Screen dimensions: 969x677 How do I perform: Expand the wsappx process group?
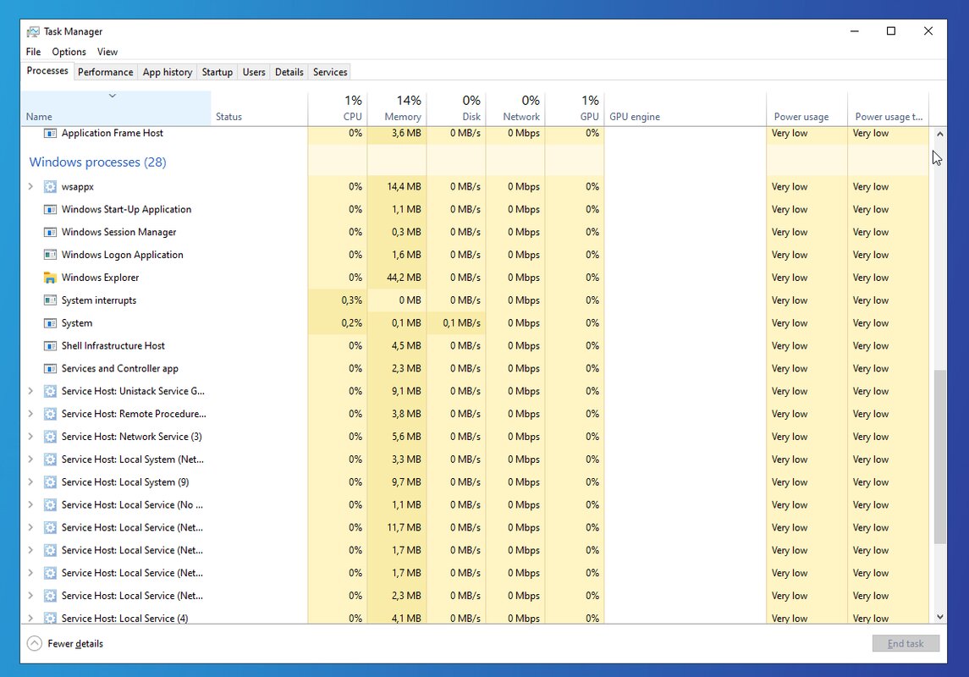point(30,187)
